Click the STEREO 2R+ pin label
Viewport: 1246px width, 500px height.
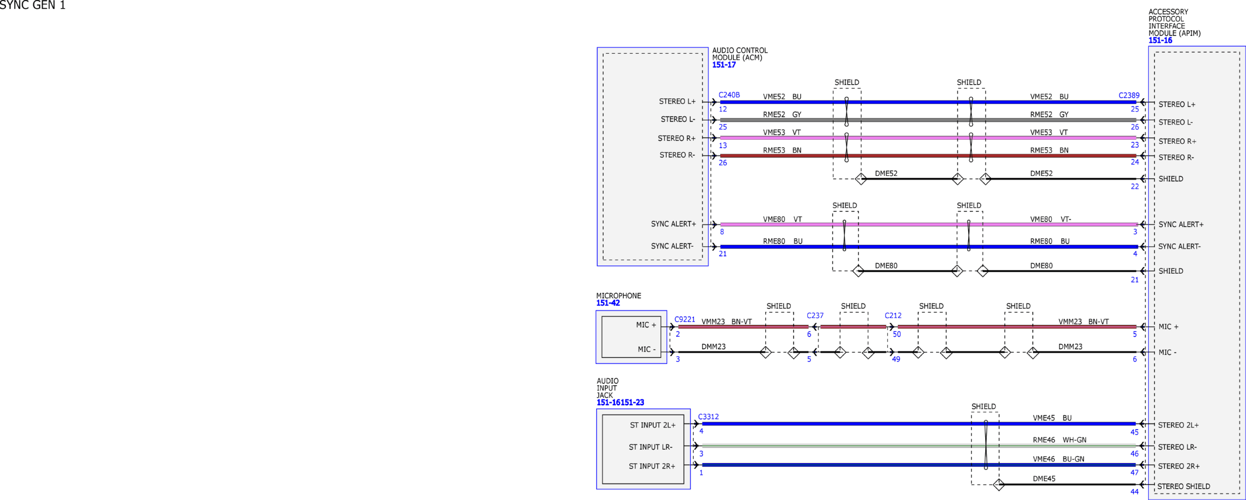coord(1179,466)
